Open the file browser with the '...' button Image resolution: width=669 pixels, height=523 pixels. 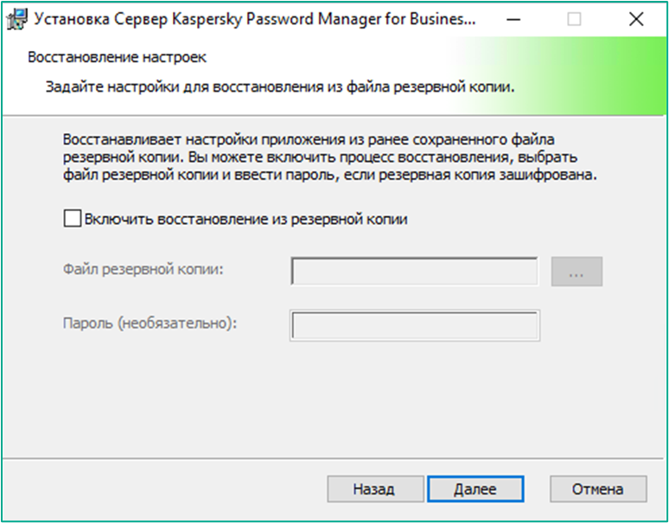click(577, 271)
